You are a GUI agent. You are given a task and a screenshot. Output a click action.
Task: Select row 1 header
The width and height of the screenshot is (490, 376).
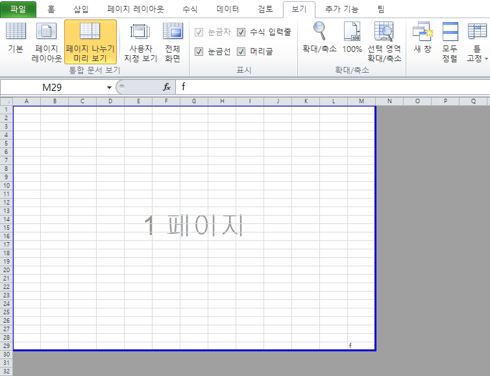click(6, 110)
